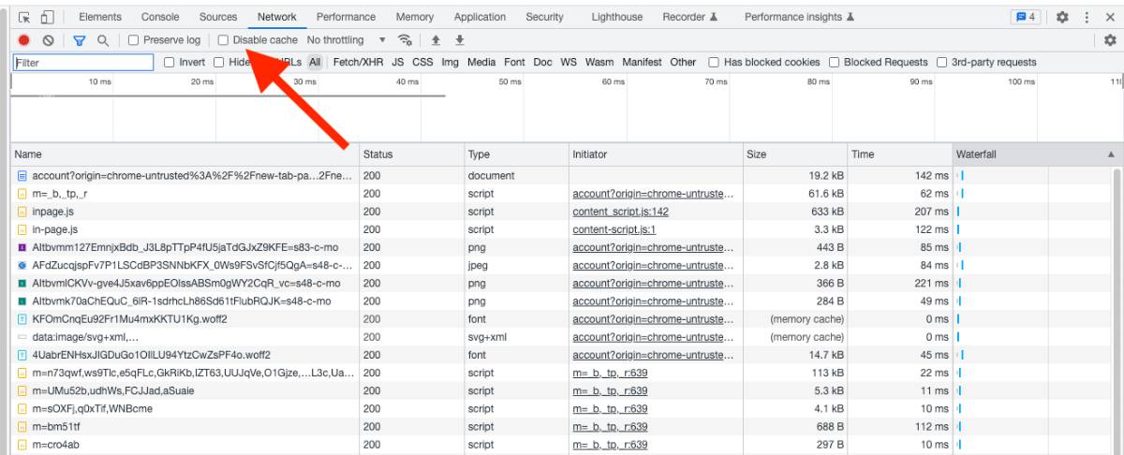Viewport: 1124px width, 455px height.
Task: Check the 3rd-party requests checkbox
Action: click(942, 63)
